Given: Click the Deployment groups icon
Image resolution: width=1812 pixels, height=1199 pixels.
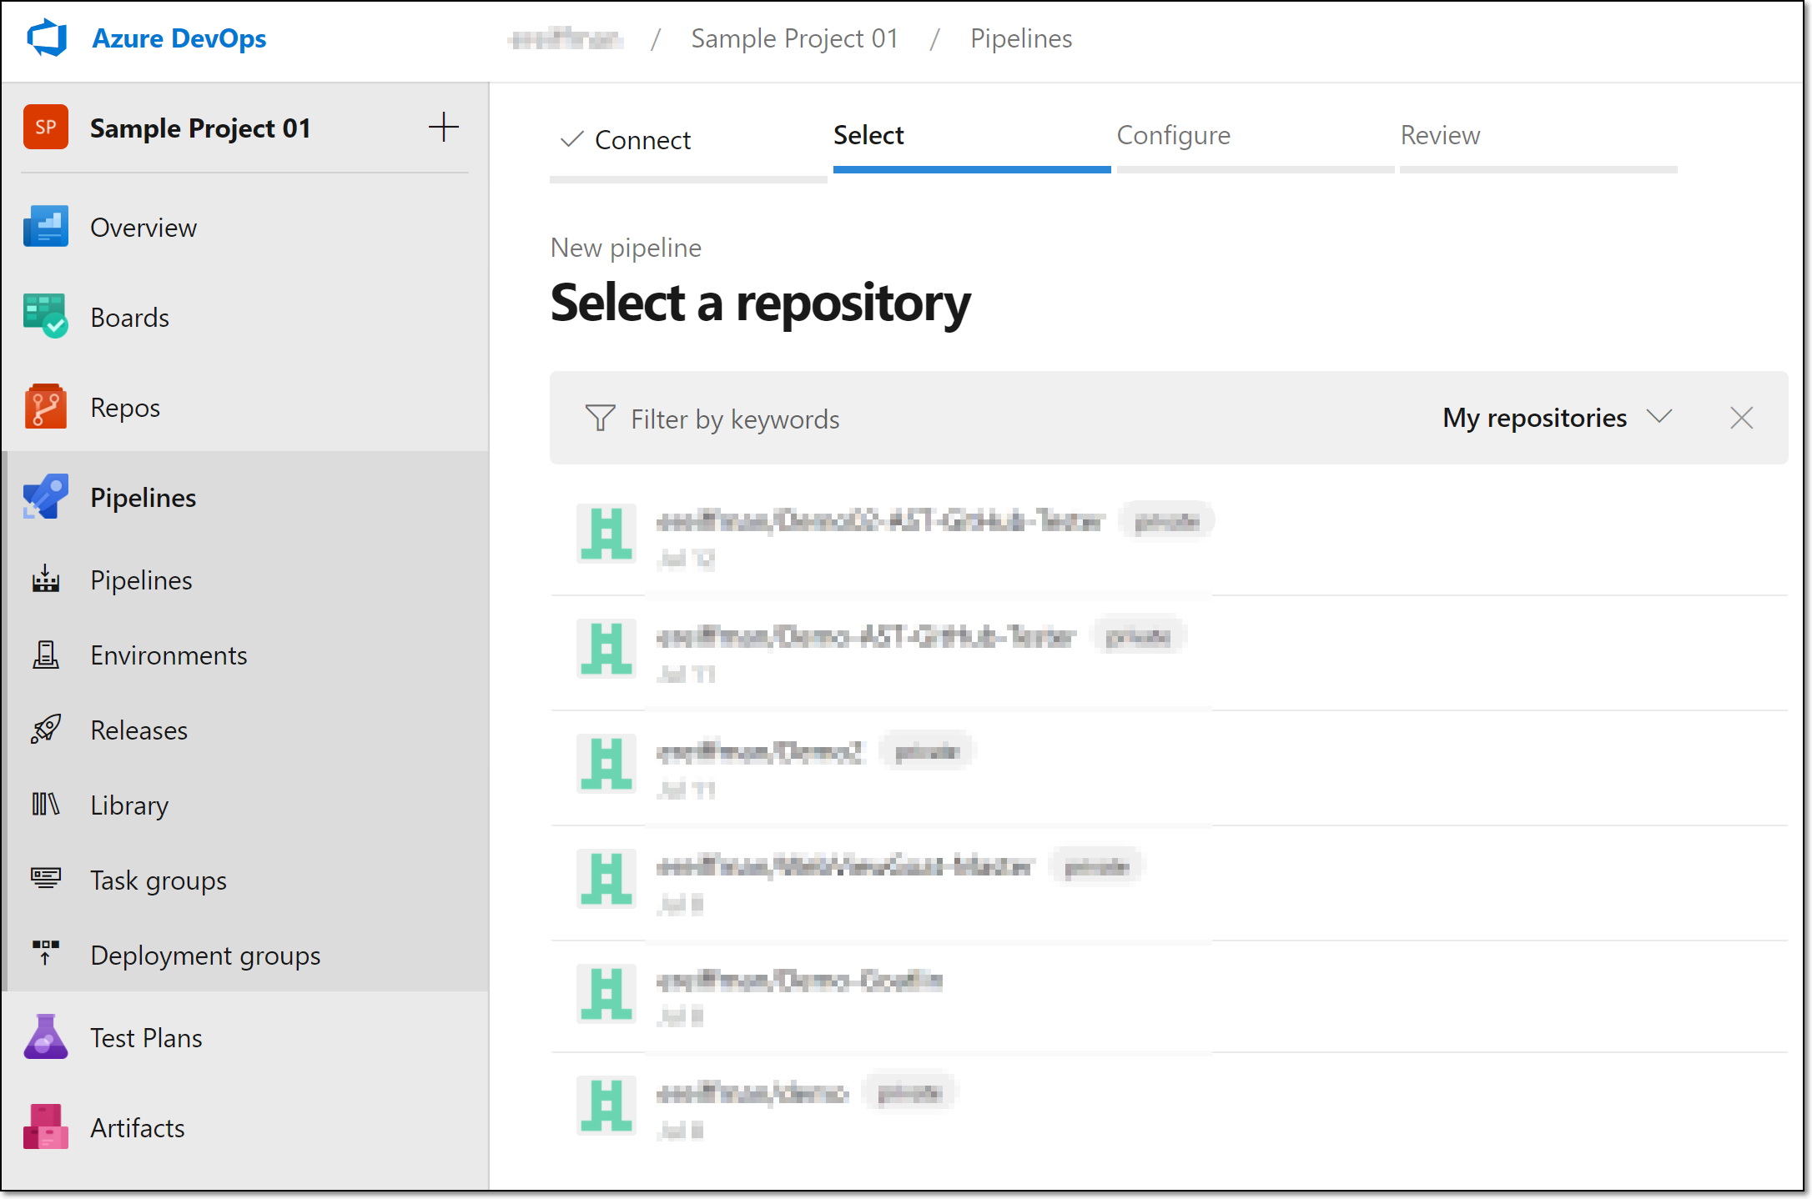Looking at the screenshot, I should [46, 954].
